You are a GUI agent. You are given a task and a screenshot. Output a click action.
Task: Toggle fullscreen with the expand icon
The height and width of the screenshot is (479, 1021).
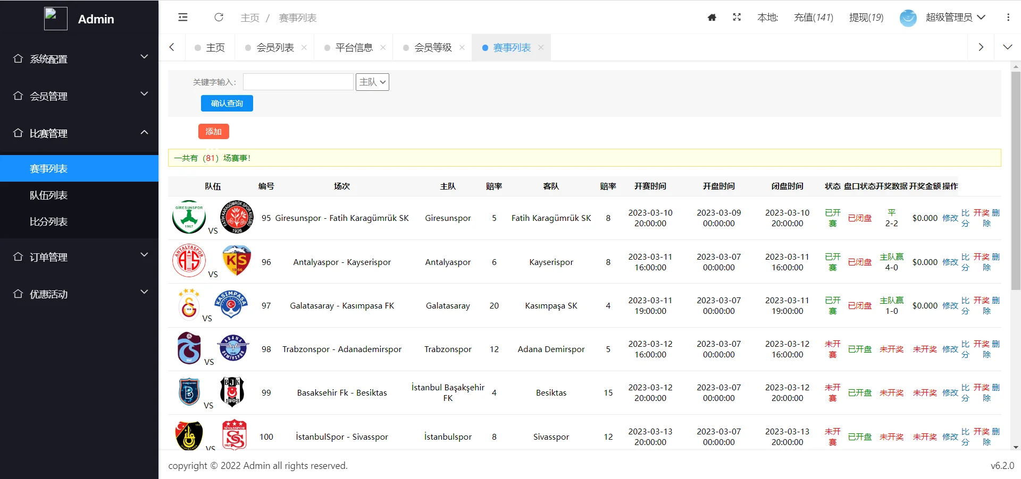click(x=737, y=18)
